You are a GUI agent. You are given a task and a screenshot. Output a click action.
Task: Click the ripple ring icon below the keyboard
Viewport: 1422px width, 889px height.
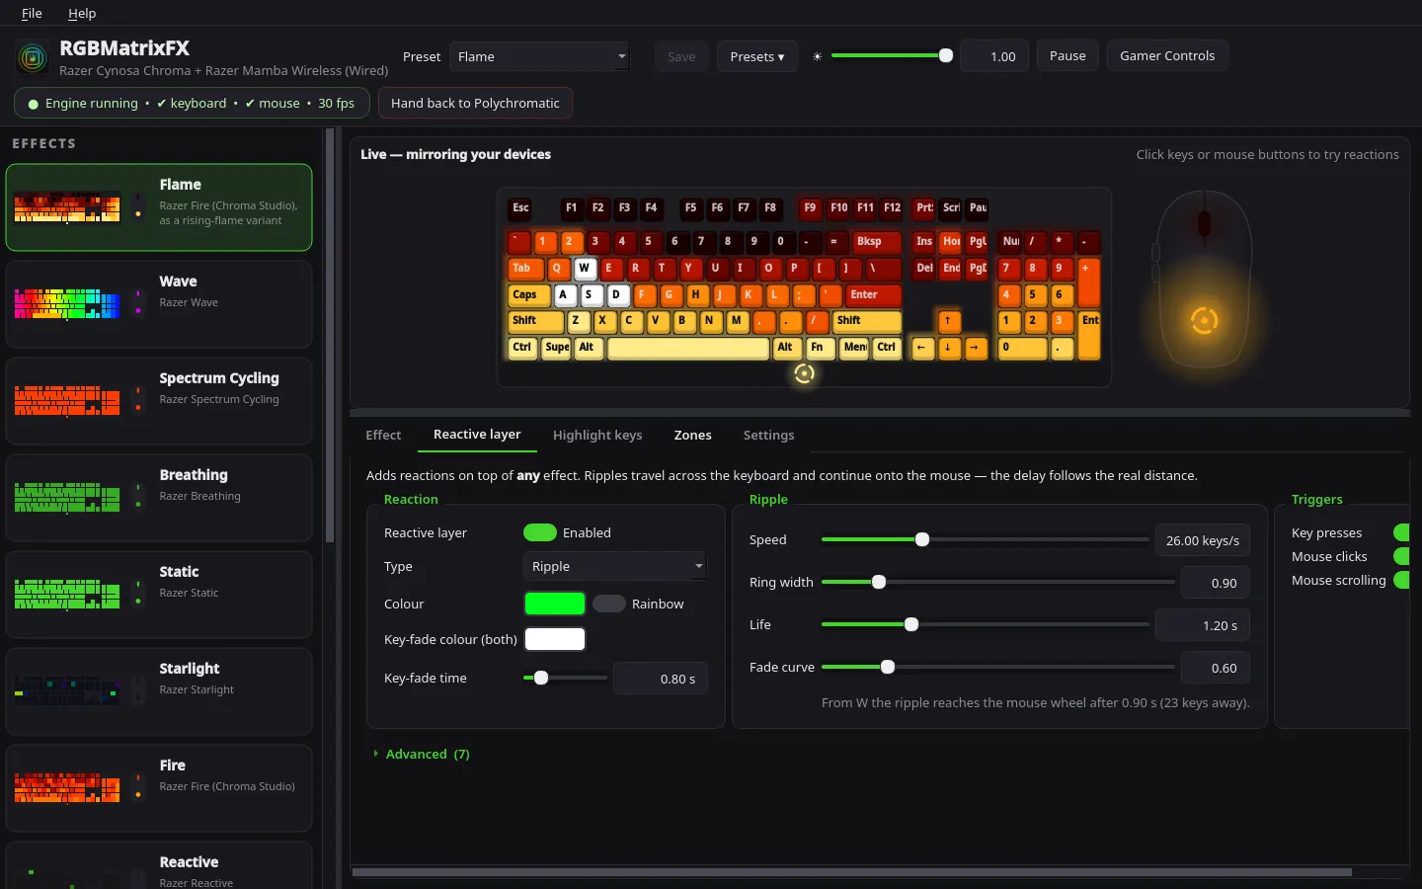(x=805, y=373)
